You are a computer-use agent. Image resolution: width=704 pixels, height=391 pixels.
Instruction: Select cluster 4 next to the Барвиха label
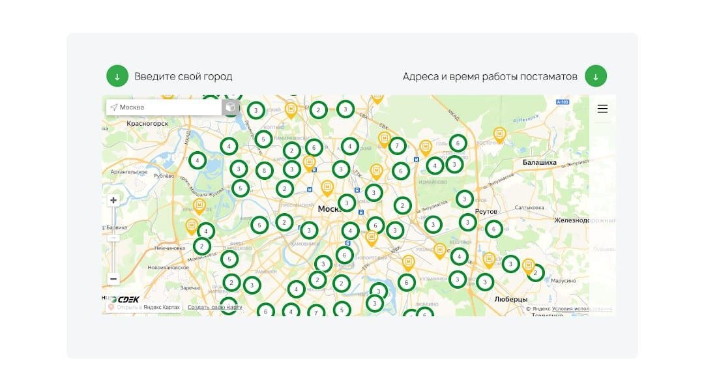click(206, 231)
